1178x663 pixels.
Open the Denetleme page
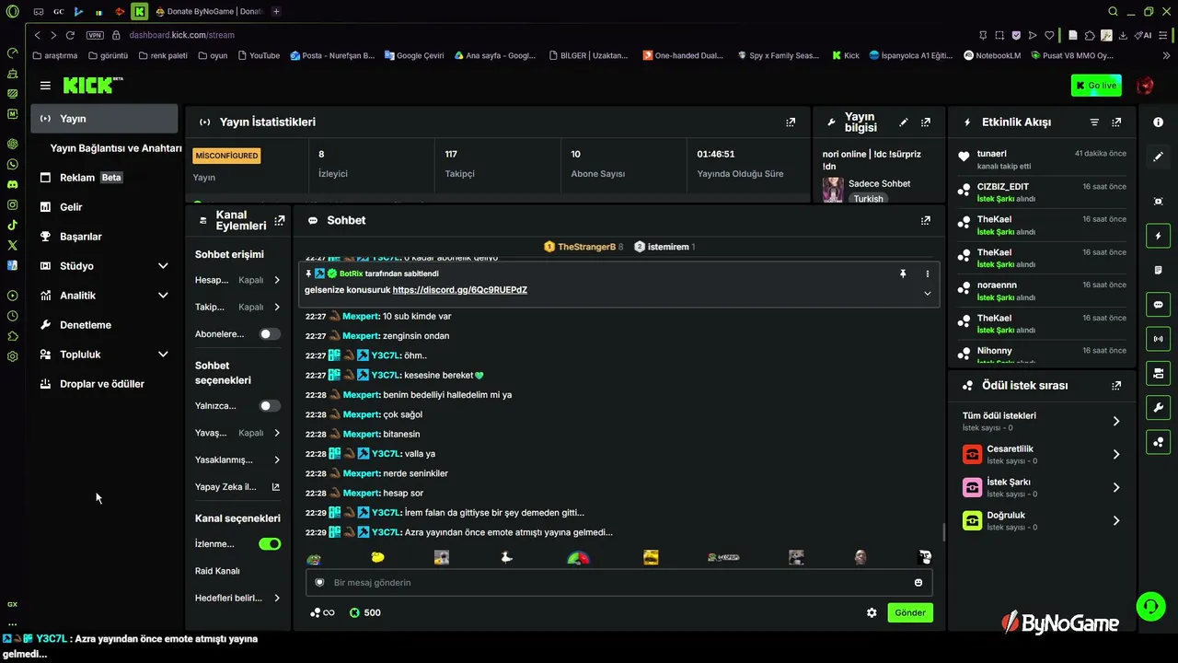tap(104, 325)
